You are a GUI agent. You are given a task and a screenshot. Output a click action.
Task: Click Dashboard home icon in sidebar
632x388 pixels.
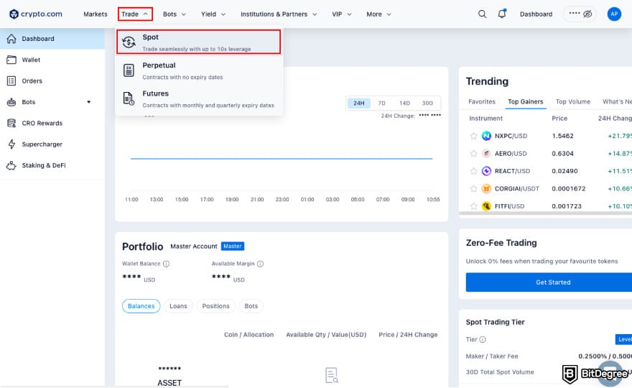(x=11, y=39)
